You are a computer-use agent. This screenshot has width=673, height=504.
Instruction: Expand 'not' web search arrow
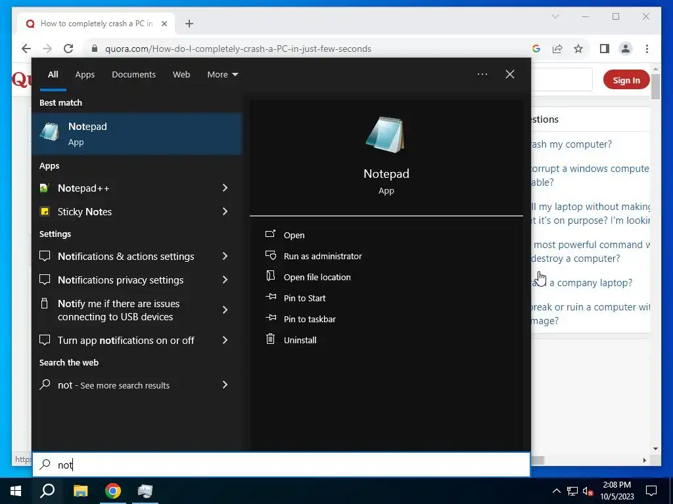click(x=225, y=385)
